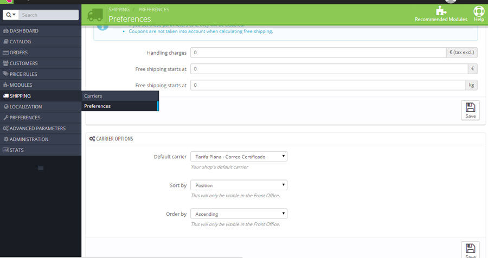This screenshot has width=488, height=258.
Task: Click the Shipping breadcrumb link
Action: click(x=119, y=10)
